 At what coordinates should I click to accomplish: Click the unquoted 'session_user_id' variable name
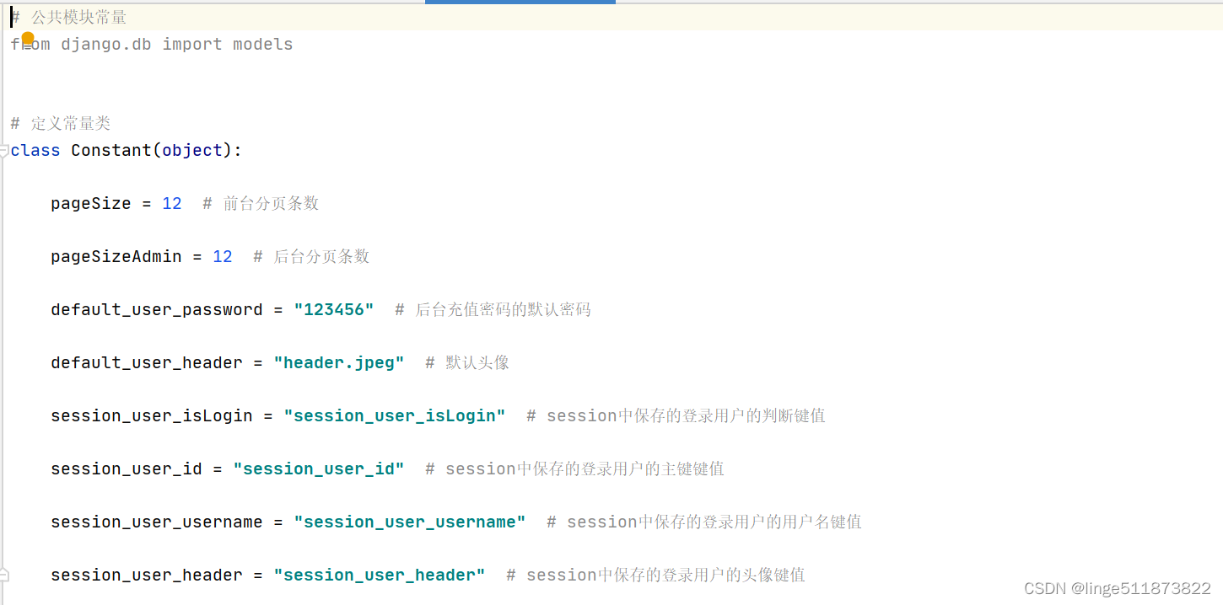click(x=127, y=469)
